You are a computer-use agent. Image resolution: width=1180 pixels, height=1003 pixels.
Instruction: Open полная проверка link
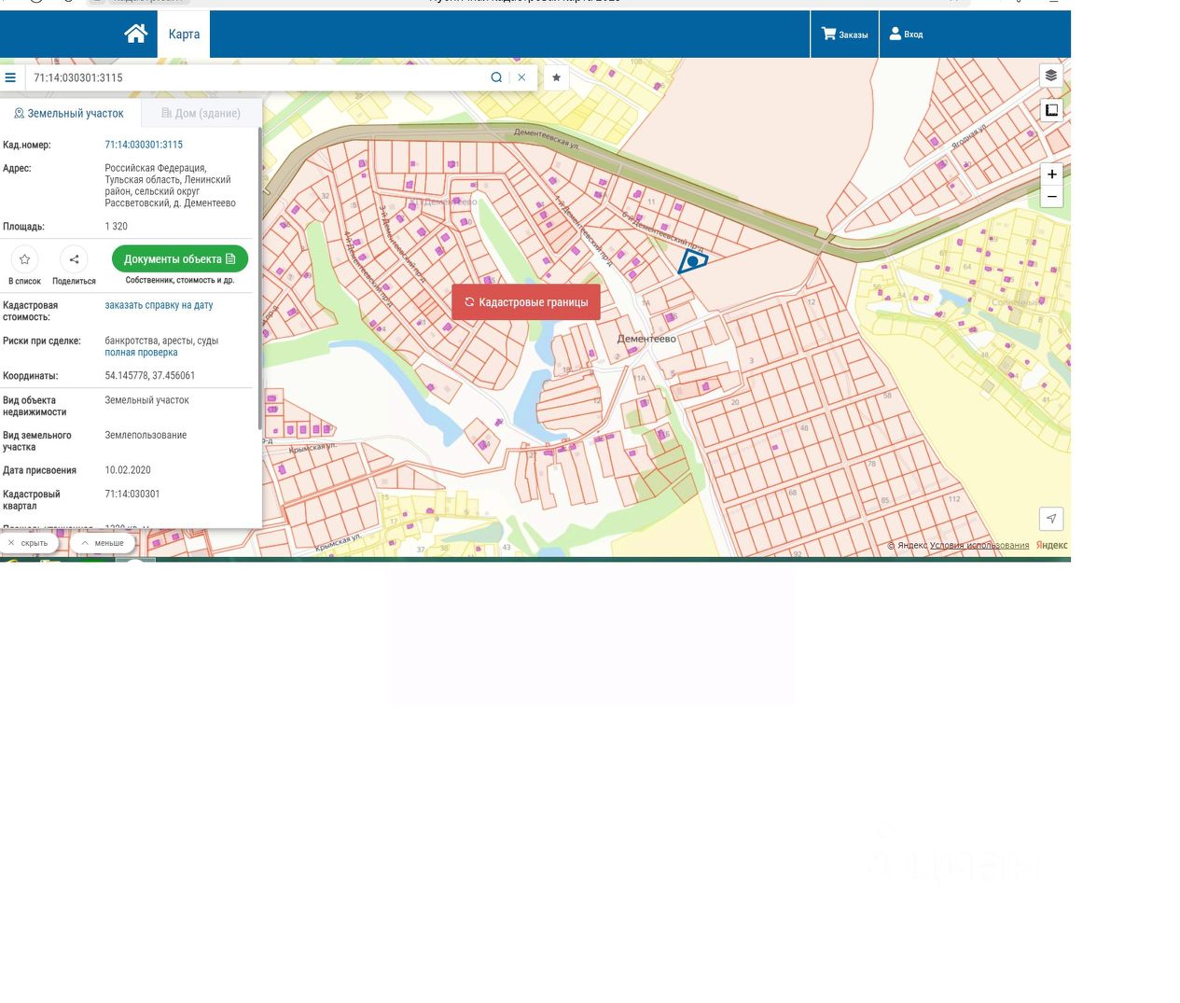[x=141, y=353]
